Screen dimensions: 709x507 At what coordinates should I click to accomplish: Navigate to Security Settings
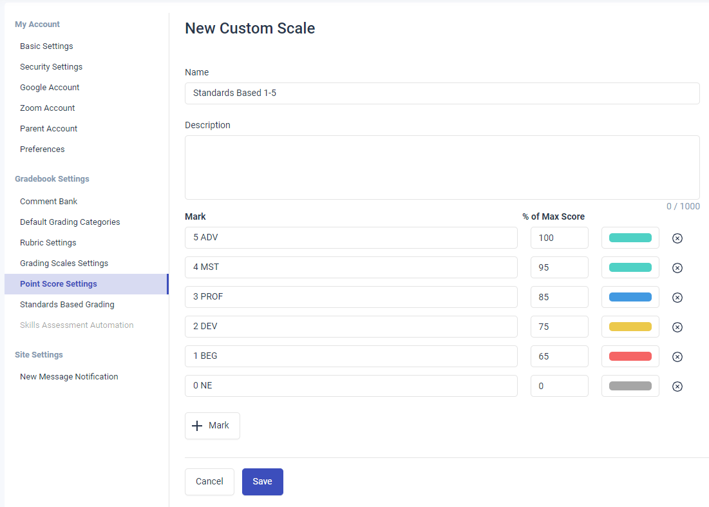(x=51, y=67)
